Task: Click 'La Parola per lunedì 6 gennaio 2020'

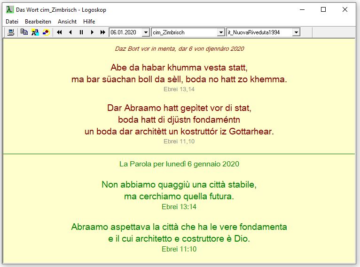Action: tap(180, 164)
